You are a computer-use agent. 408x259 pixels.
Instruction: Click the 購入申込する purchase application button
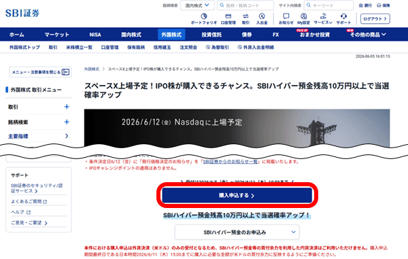237,195
